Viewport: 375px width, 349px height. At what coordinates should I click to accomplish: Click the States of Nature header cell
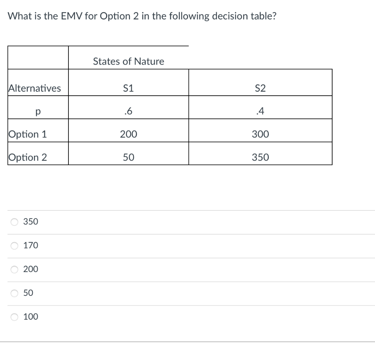pyautogui.click(x=129, y=61)
